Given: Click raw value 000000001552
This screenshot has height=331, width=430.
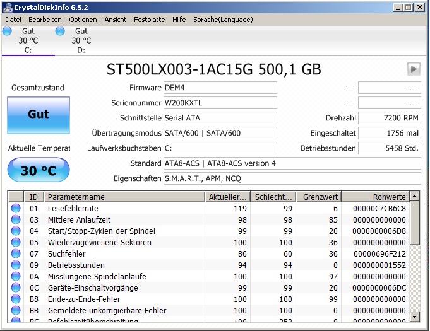Looking at the screenshot, I should coord(379,265).
